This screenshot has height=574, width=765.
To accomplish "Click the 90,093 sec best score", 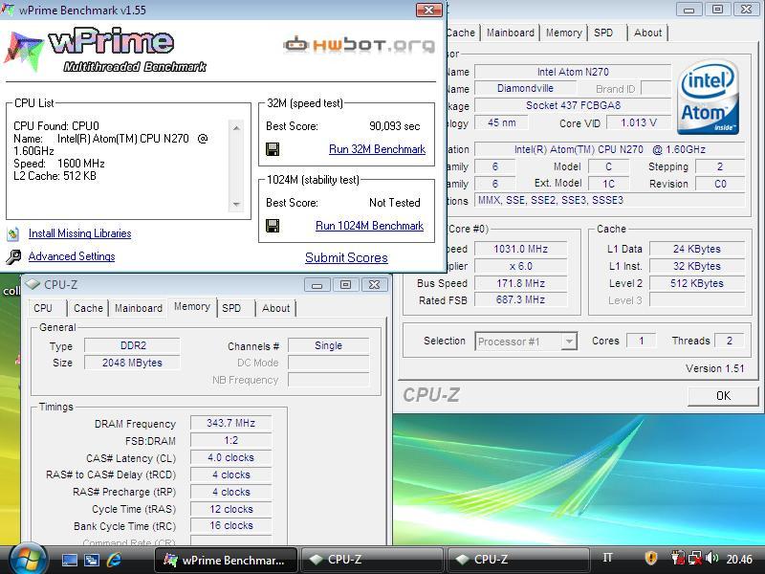I will [394, 126].
